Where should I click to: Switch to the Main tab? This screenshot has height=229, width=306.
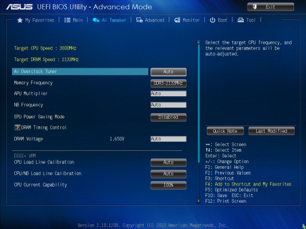tap(74, 20)
